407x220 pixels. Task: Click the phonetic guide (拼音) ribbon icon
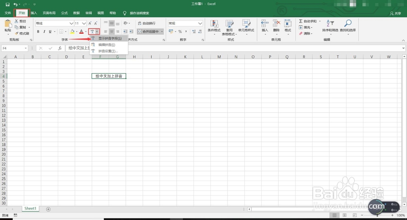click(x=92, y=31)
